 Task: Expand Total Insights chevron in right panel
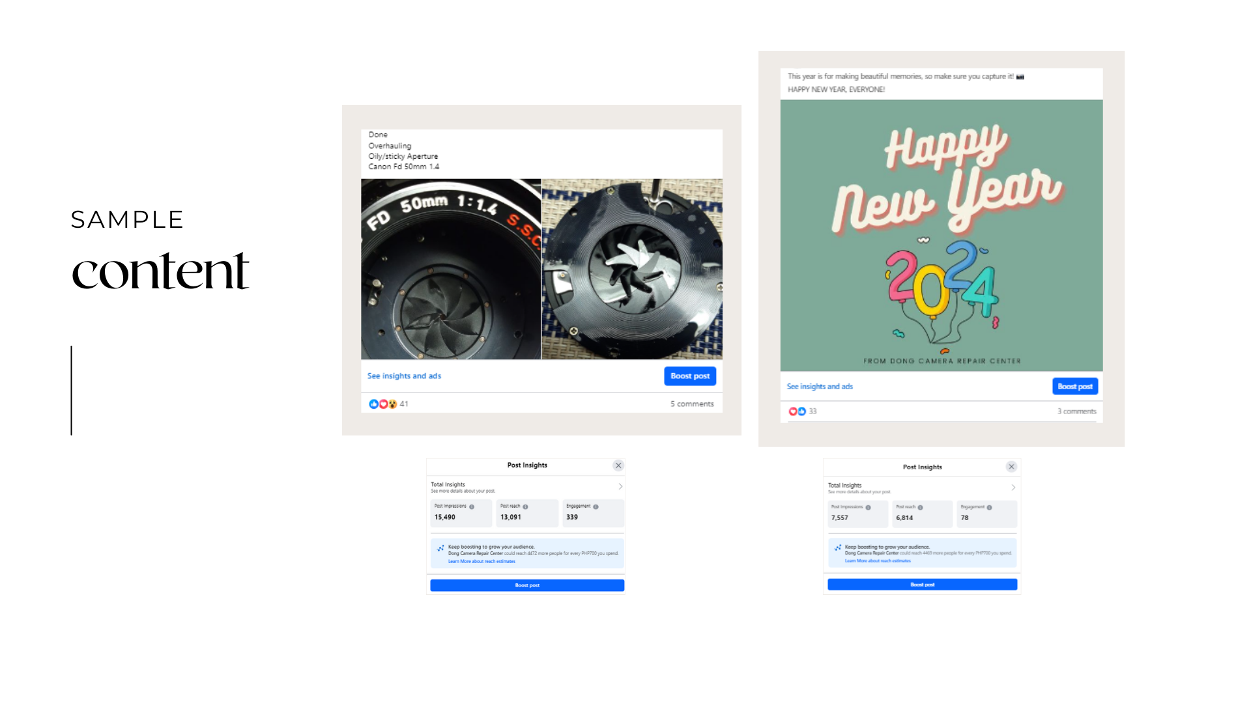(x=1013, y=488)
